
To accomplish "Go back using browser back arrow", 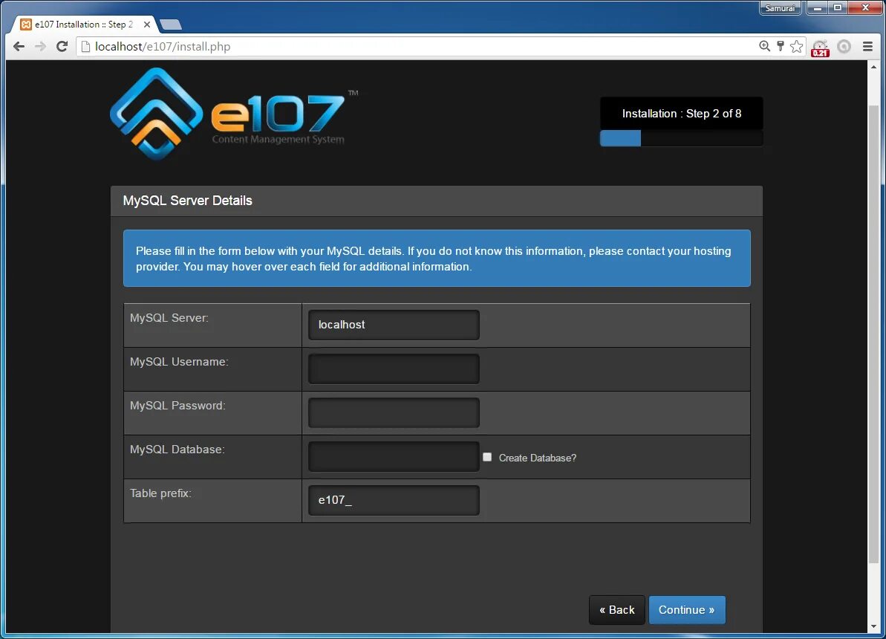I will (x=19, y=46).
